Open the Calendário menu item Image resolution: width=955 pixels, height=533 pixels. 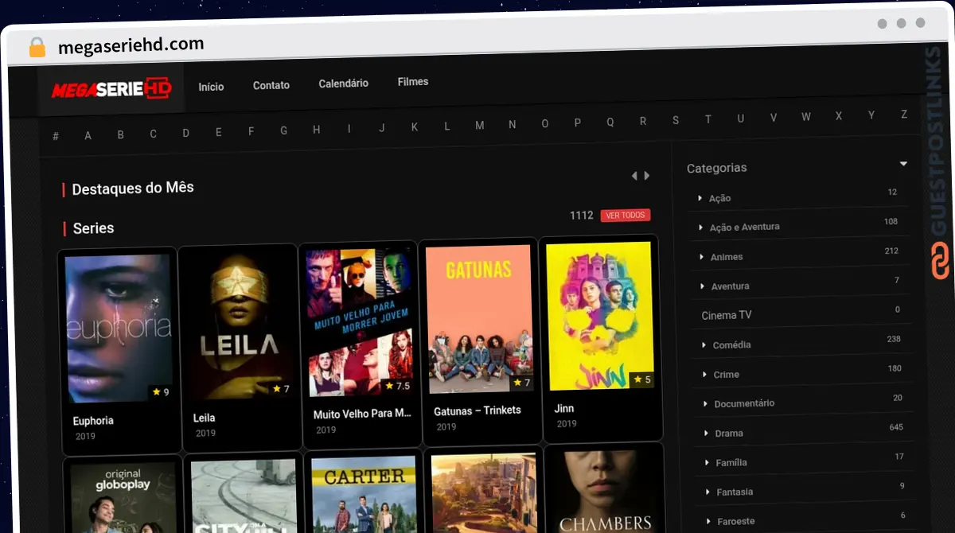343,84
